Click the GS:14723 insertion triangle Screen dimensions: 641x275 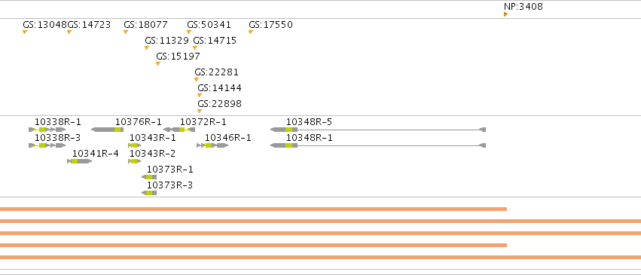(x=69, y=32)
